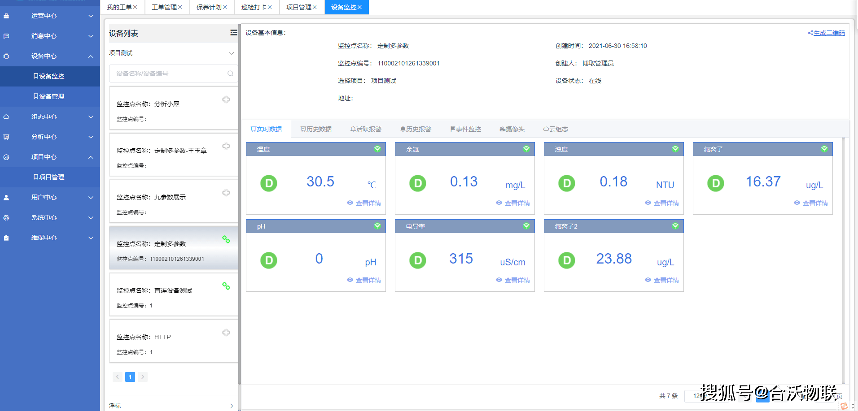Collapse the 设备列表 panel via menu icon
858x411 pixels.
pyautogui.click(x=234, y=33)
